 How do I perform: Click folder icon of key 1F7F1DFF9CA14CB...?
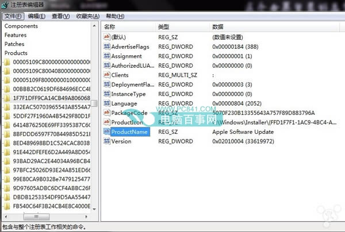click(7, 98)
